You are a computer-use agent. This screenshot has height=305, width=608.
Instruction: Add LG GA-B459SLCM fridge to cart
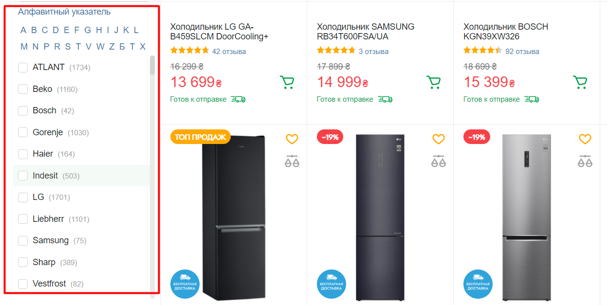[x=287, y=82]
